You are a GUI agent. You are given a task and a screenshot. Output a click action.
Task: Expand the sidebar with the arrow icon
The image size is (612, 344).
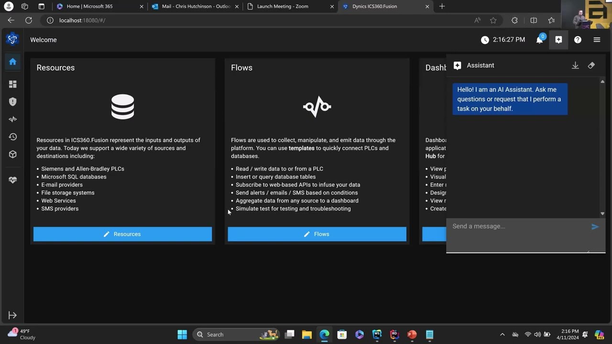(12, 315)
